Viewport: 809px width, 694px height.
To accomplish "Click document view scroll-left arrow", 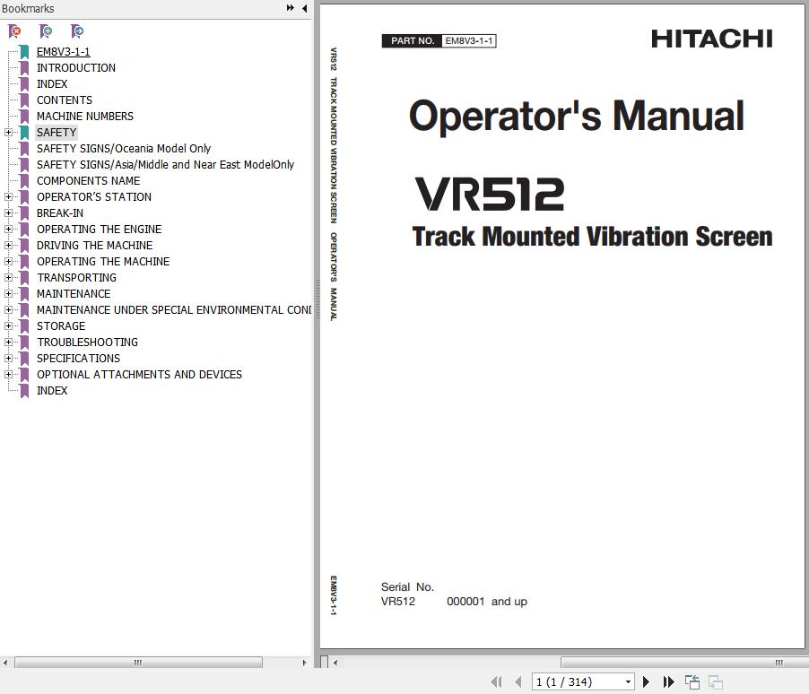I will tap(335, 662).
